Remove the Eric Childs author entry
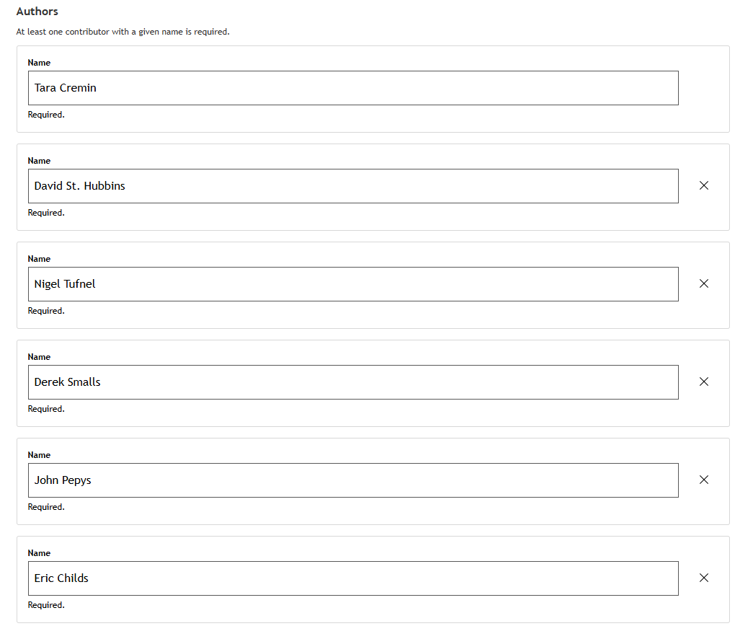 [704, 578]
